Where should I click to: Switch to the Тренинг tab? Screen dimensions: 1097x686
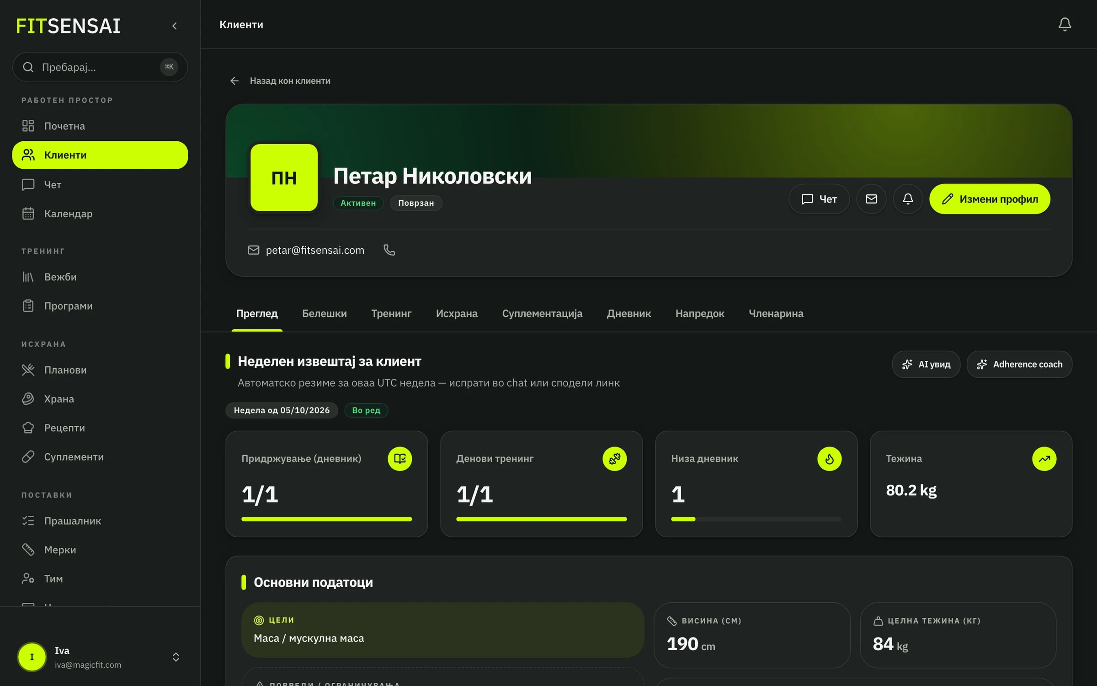[x=391, y=314]
